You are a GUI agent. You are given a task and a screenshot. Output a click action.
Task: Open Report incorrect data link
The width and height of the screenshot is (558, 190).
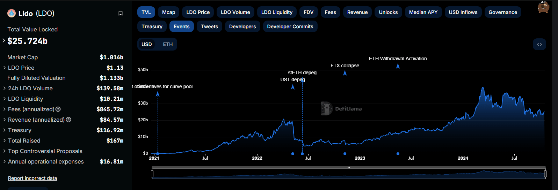tap(32, 178)
